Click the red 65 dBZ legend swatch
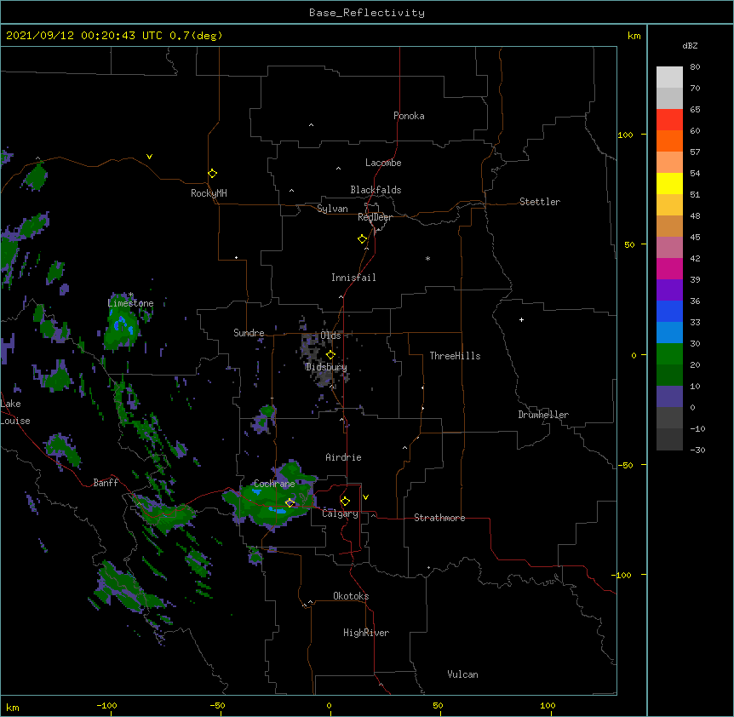The width and height of the screenshot is (734, 717). click(x=669, y=120)
